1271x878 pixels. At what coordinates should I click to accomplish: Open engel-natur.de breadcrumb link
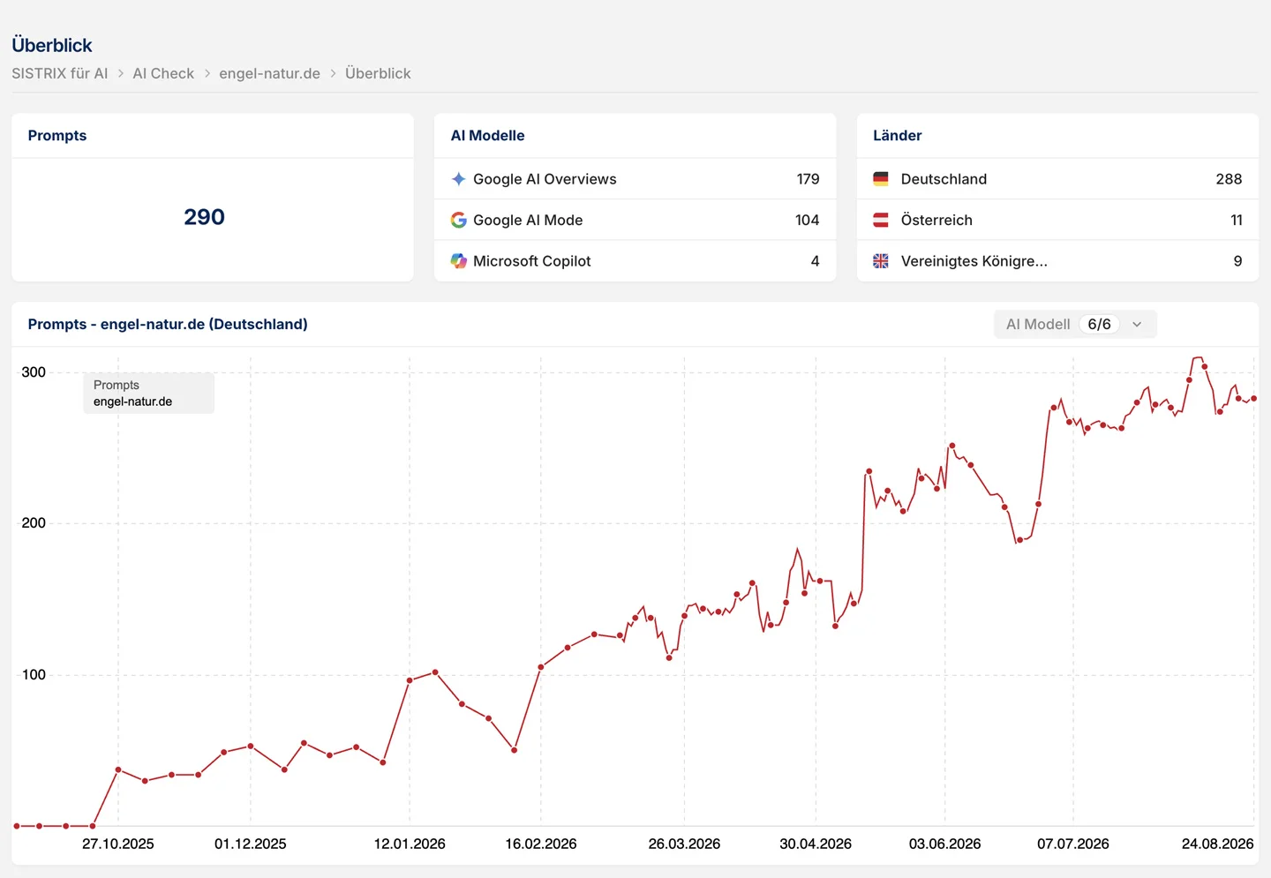click(x=269, y=73)
